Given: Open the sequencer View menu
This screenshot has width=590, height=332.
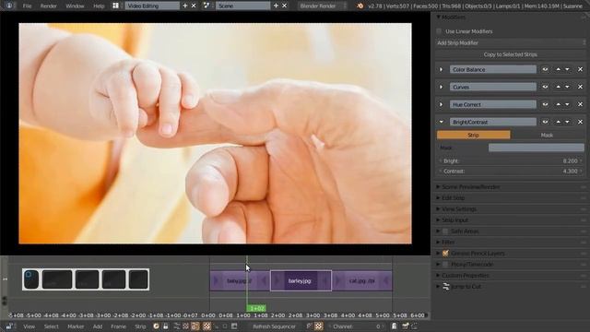Looking at the screenshot, I should click(29, 326).
